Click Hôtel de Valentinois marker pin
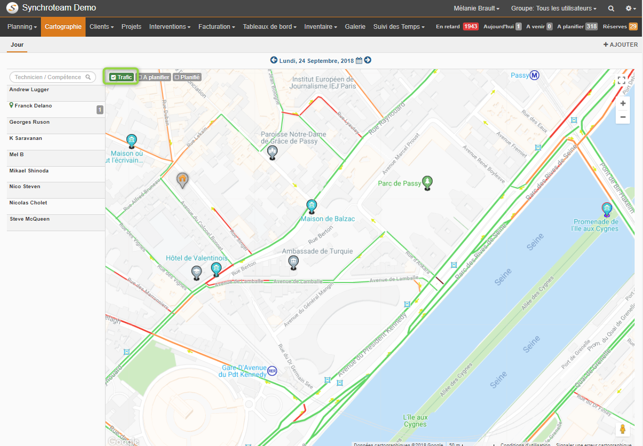The image size is (643, 446). [216, 269]
